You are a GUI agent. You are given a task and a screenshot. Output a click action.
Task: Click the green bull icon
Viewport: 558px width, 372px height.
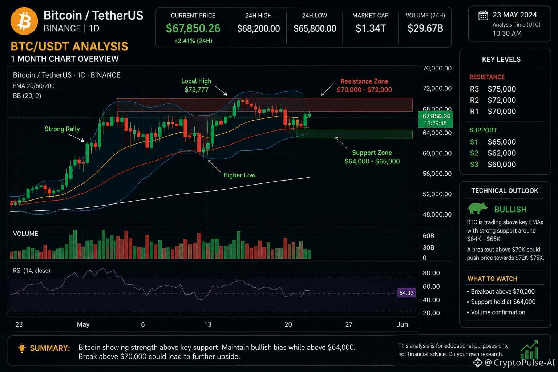(478, 209)
